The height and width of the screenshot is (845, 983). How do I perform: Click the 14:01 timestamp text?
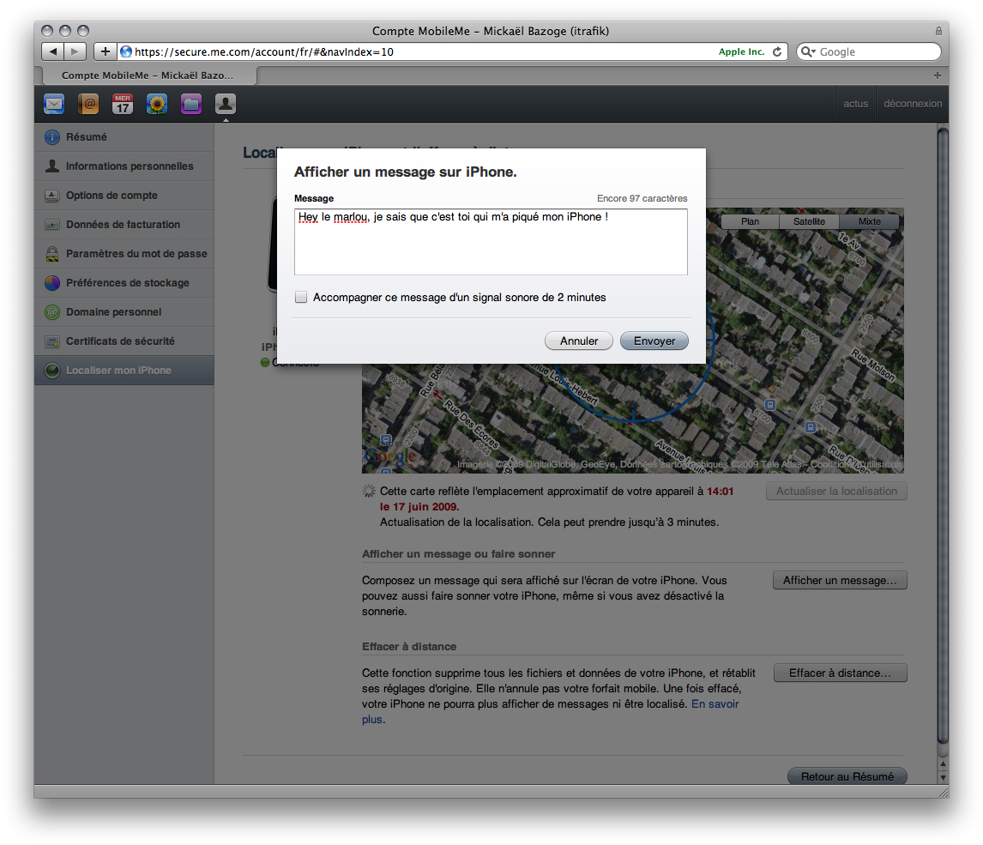click(720, 492)
